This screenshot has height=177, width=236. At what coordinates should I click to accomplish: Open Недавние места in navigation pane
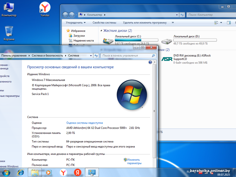click(83, 40)
